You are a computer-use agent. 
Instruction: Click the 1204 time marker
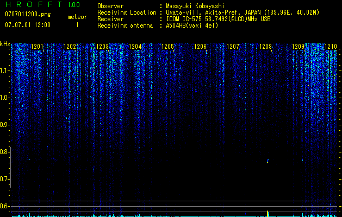coord(135,47)
